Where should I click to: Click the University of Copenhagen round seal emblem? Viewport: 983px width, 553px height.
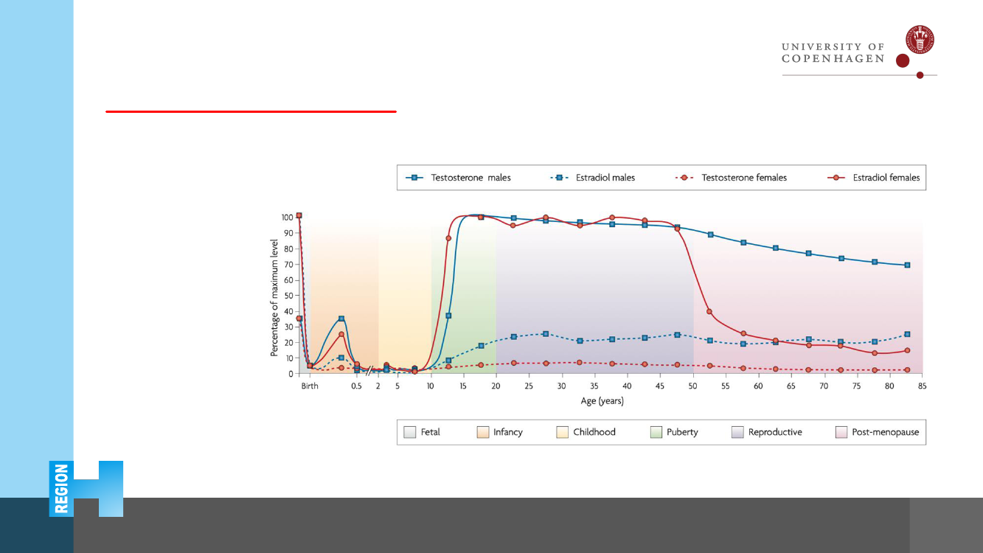tap(920, 40)
